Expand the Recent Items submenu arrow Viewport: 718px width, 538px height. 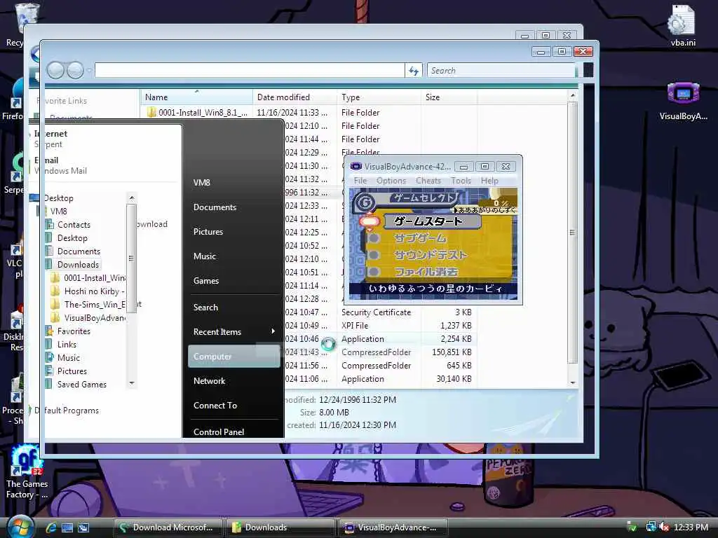click(x=273, y=331)
